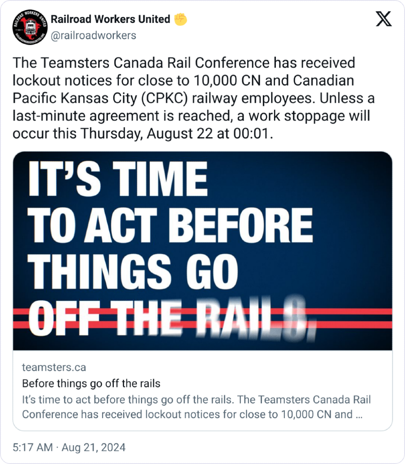Open the "Before things go off the rails" card title
This screenshot has height=464, width=405.
(x=91, y=384)
